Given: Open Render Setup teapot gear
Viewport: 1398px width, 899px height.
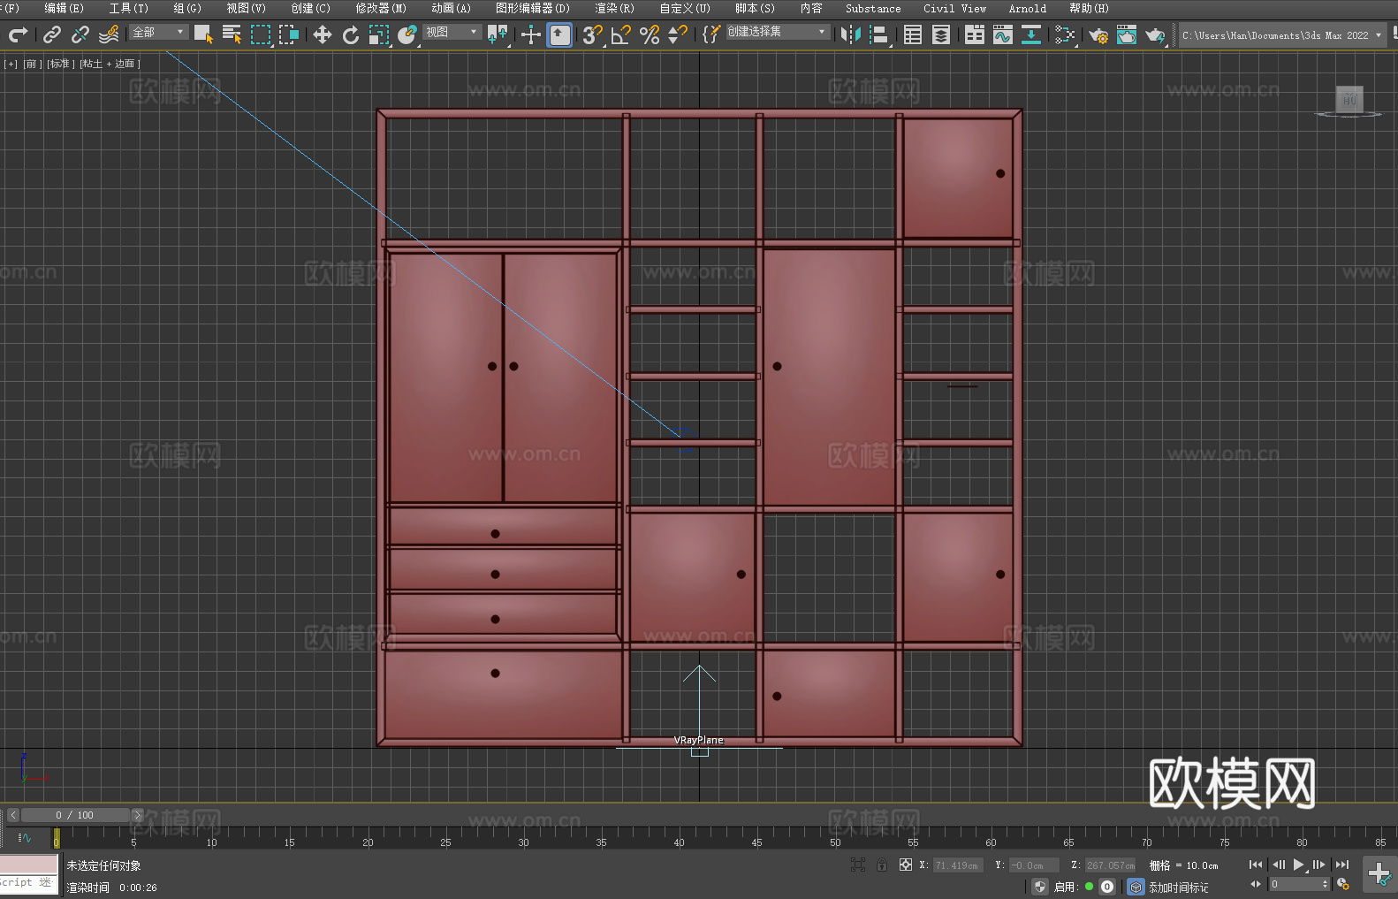Looking at the screenshot, I should 1098,34.
